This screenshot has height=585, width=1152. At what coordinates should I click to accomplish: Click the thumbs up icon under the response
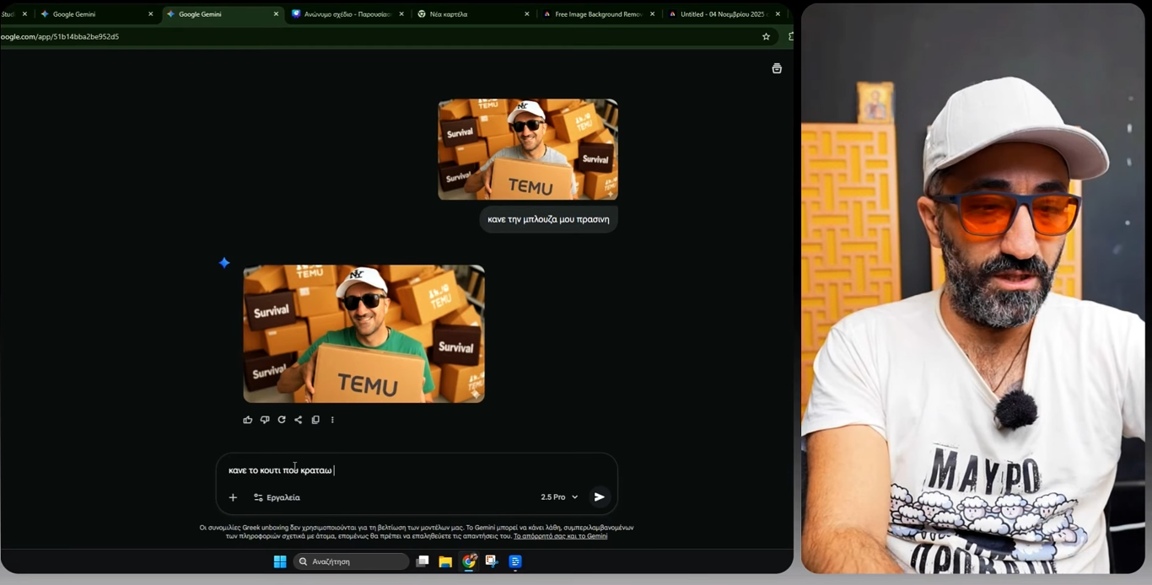pos(248,420)
